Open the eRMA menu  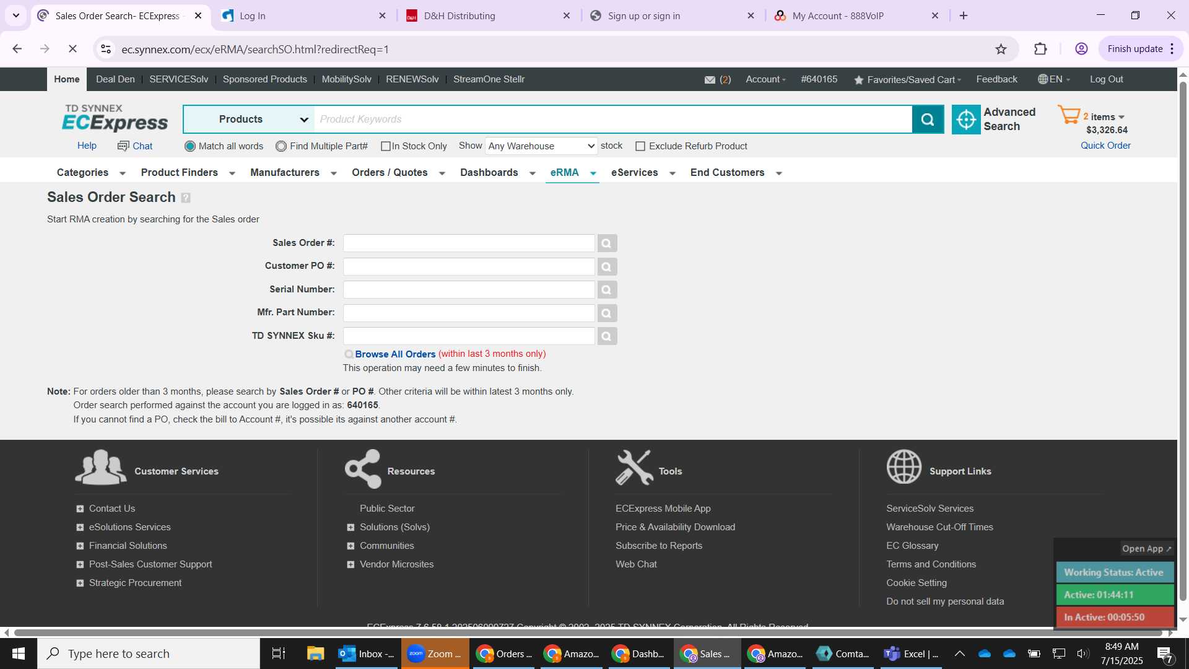(573, 173)
